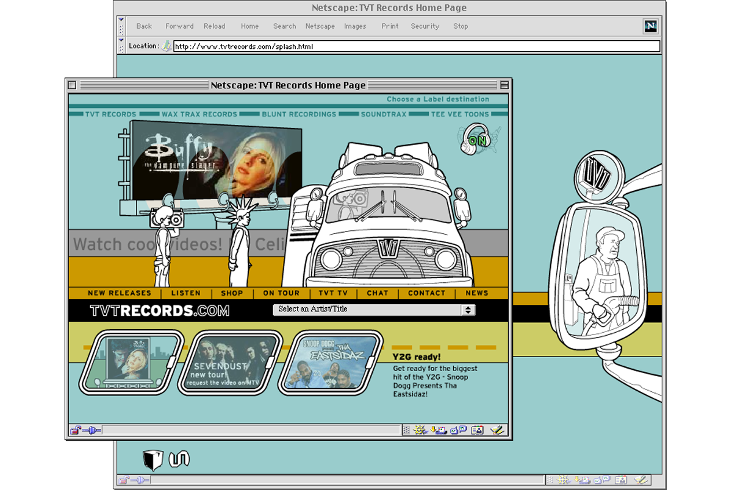Screen dimensions: 732x490
Task: Open the CONTACT section
Action: (x=426, y=293)
